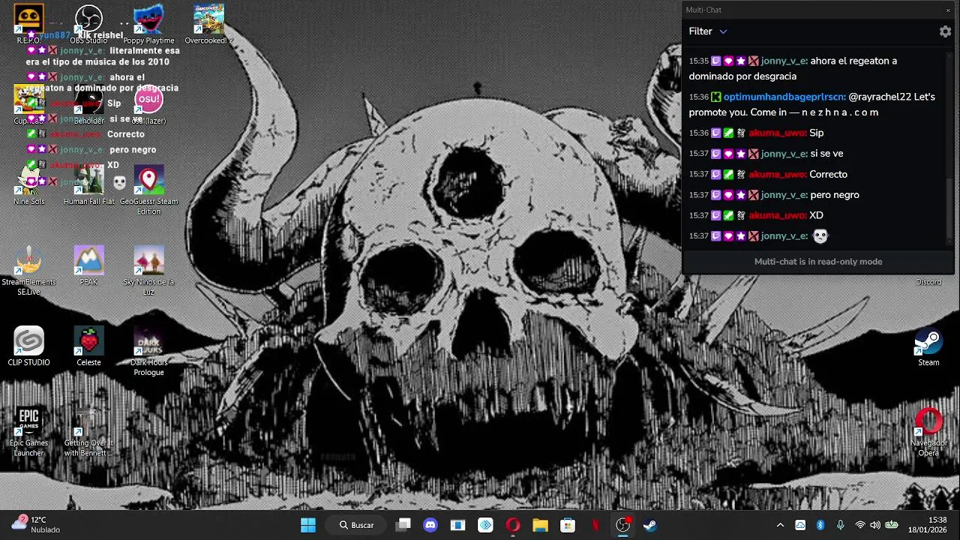Open Netflix from the taskbar

595,525
